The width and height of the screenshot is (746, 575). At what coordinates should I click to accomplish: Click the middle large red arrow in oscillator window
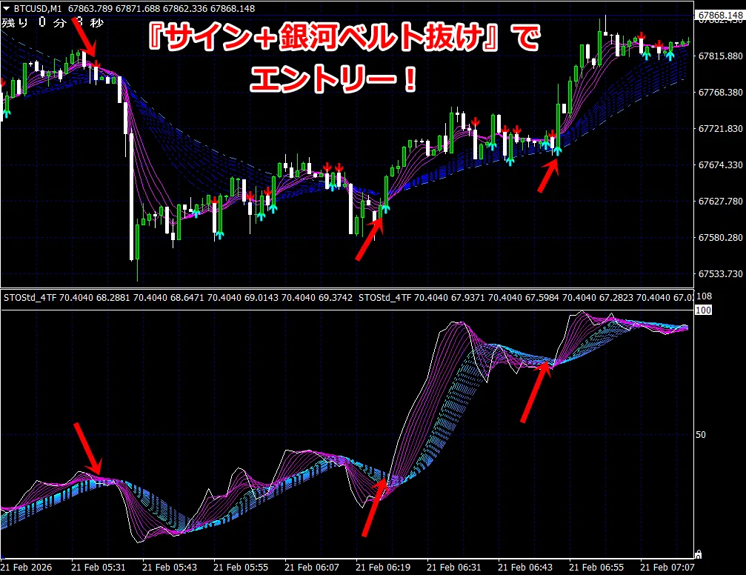click(374, 508)
